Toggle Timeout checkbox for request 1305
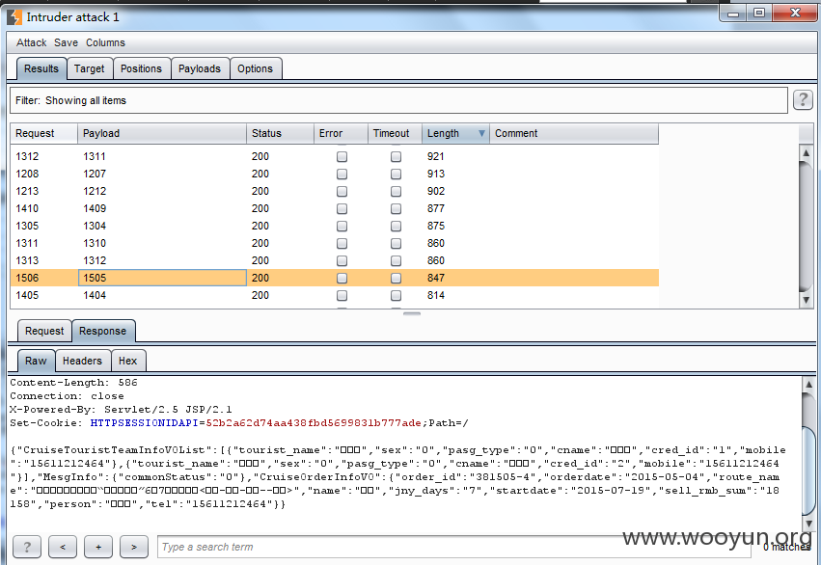Image resolution: width=821 pixels, height=565 pixels. 396,226
